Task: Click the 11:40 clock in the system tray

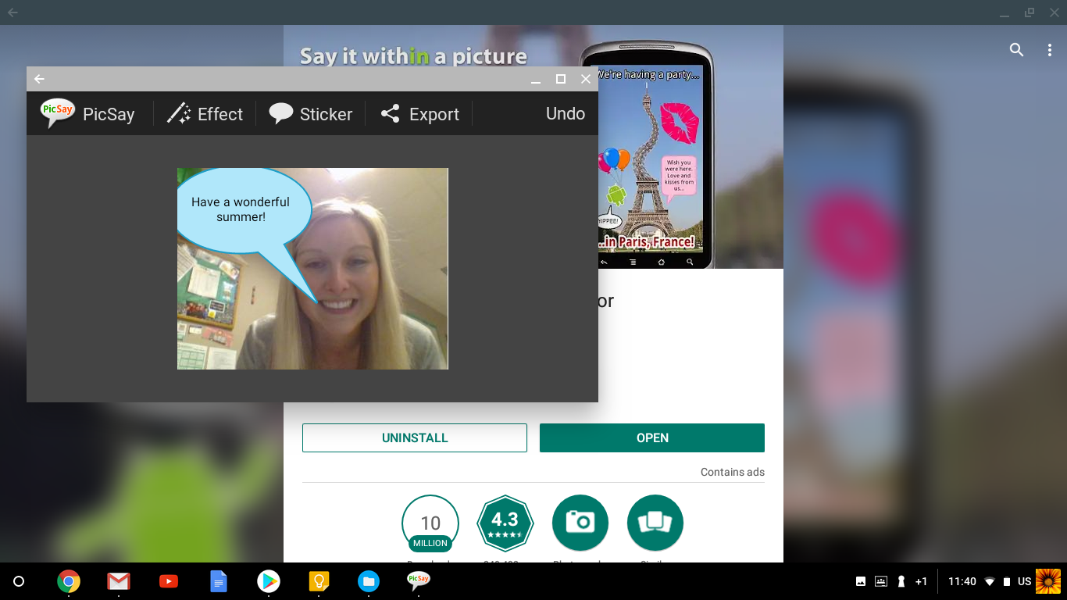Action: (962, 581)
